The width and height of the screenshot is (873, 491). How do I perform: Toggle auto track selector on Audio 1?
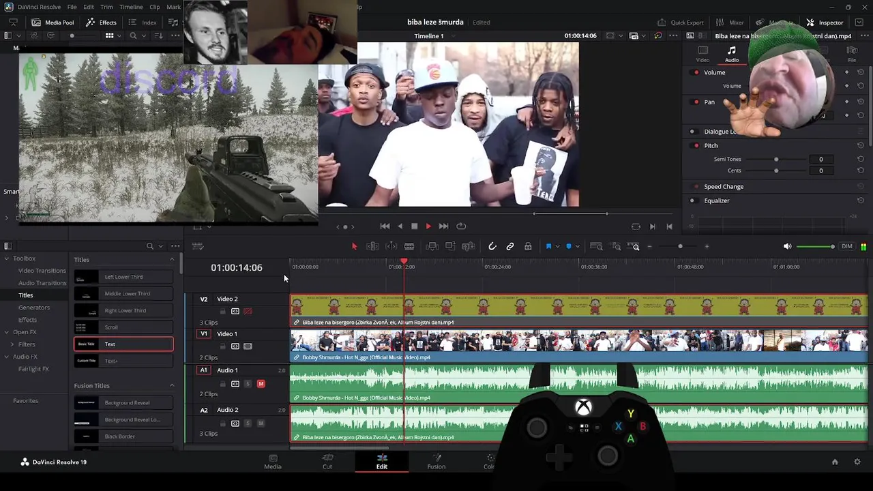click(235, 384)
